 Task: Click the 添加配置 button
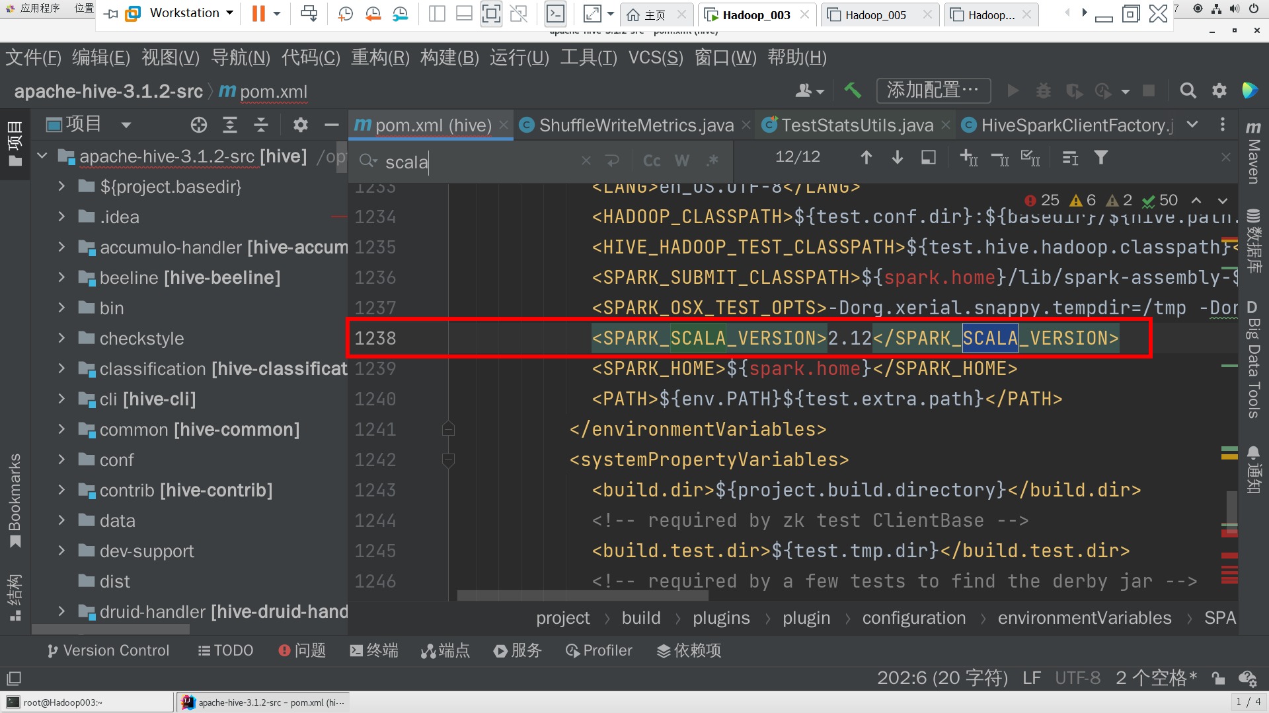(x=933, y=90)
